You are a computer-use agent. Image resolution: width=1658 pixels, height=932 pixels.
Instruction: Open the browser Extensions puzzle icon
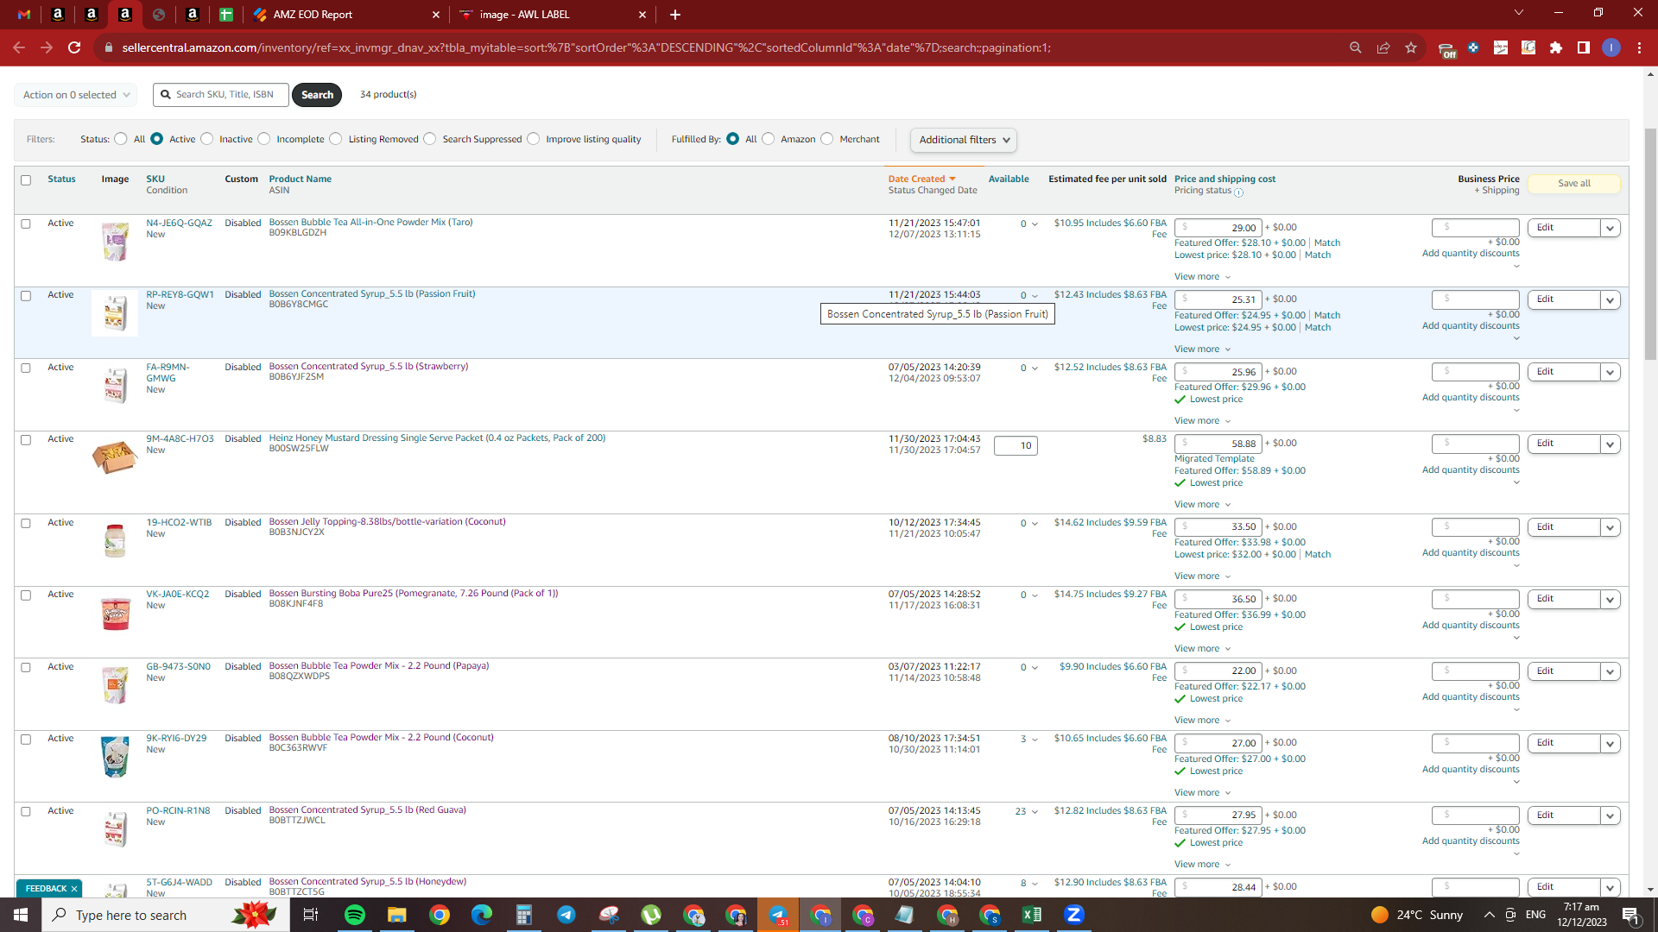[1556, 47]
